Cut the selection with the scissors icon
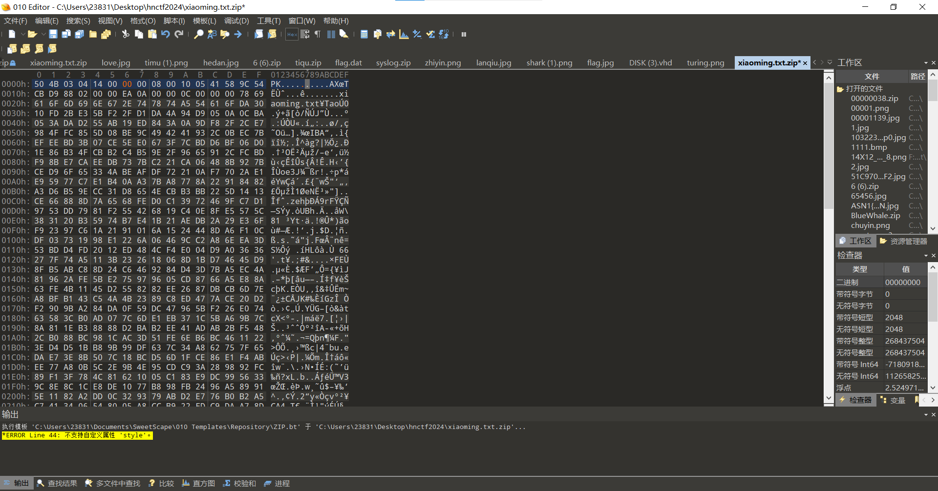 pyautogui.click(x=126, y=34)
